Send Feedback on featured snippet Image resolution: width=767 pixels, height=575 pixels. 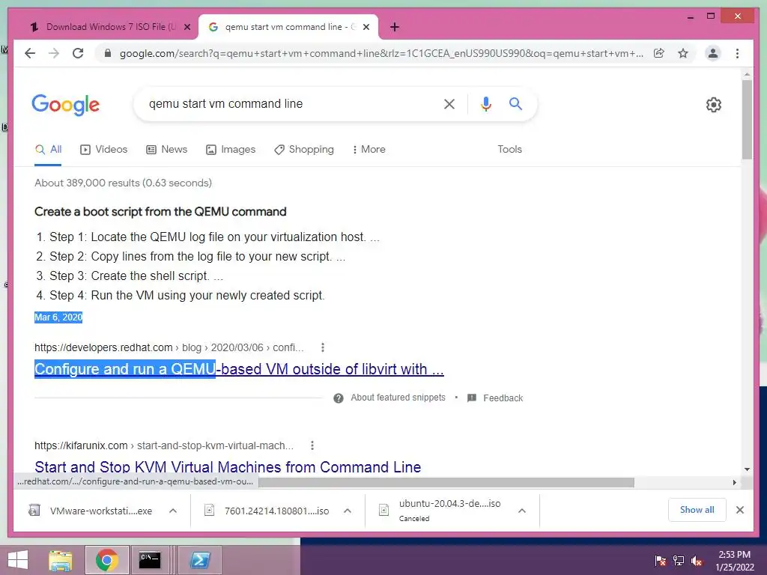pyautogui.click(x=495, y=398)
